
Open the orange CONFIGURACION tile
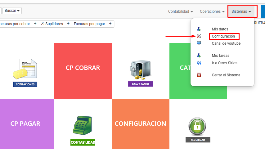(140, 124)
